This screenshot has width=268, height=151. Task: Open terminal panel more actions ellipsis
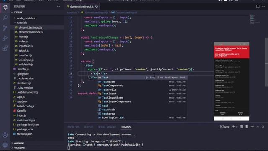point(252,127)
